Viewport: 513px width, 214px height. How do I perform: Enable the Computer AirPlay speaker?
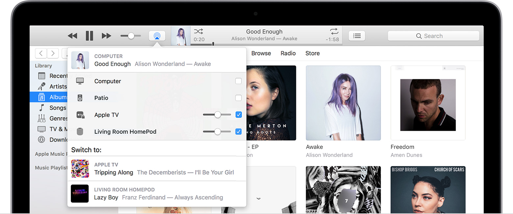pyautogui.click(x=238, y=81)
